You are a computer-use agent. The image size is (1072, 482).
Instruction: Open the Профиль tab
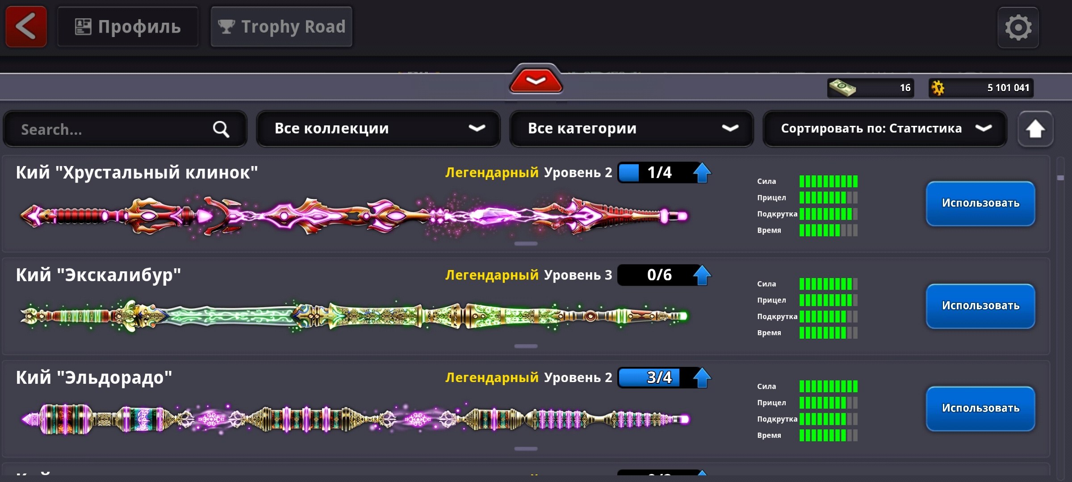(x=128, y=27)
